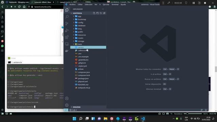Select the vendor folder
217x122 pixels.
pos(88,47)
